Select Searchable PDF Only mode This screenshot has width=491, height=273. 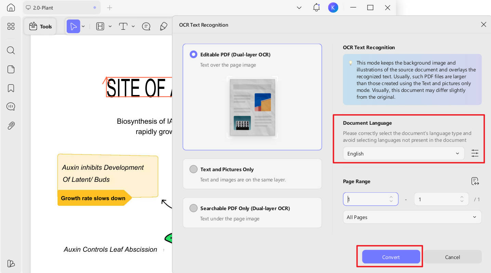pos(194,208)
